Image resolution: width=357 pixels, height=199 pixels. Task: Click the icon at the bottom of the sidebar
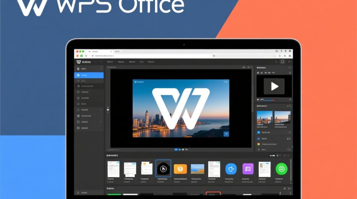[x=78, y=193]
